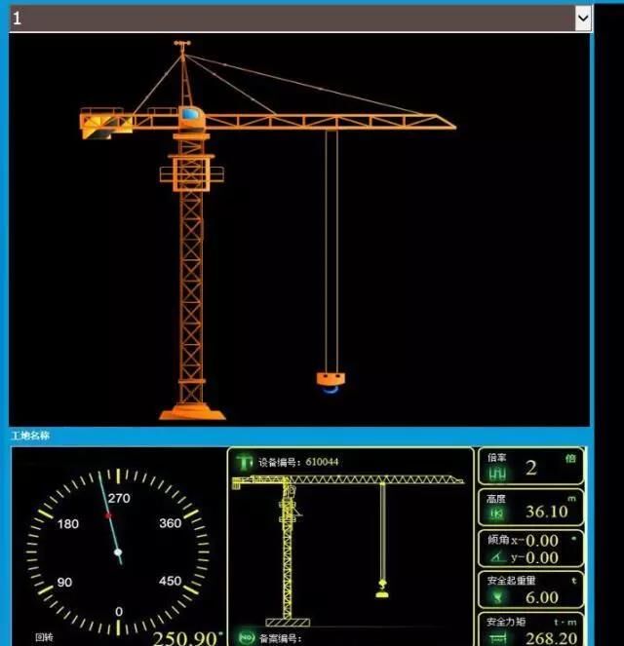This screenshot has width=624, height=646.
Task: Click the safe load value 6.00
Action: (542, 597)
